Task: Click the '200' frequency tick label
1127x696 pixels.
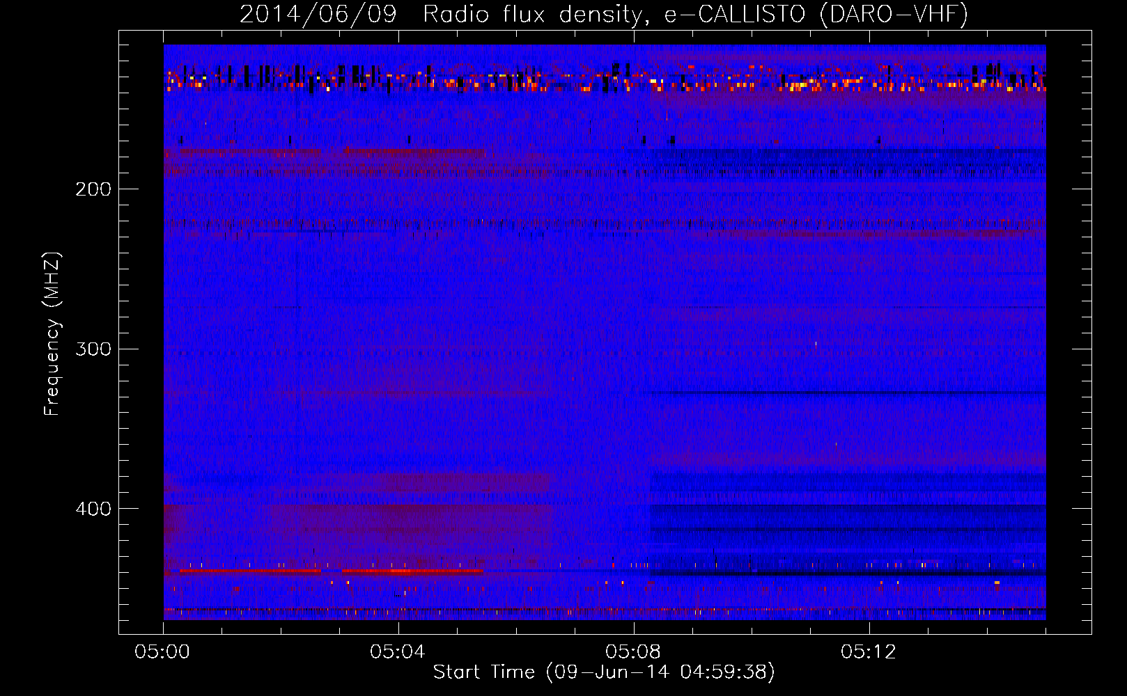Action: click(x=93, y=189)
